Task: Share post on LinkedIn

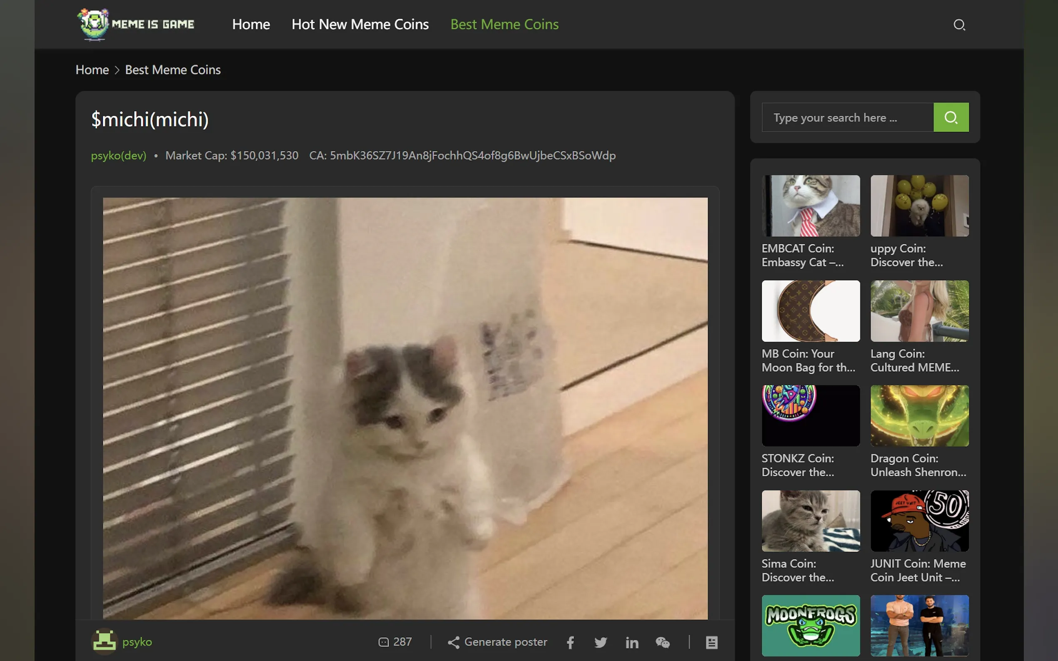Action: 631,642
